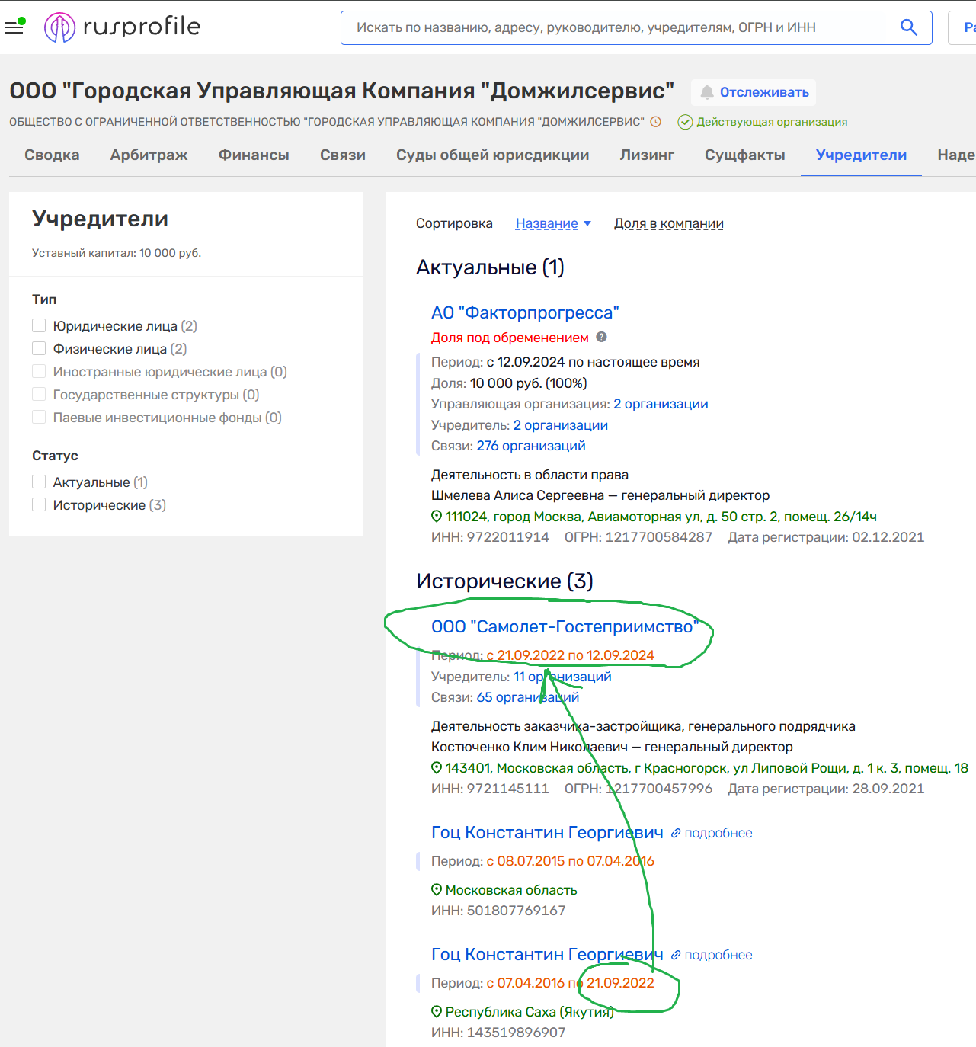Click the green checkmark status icon
The height and width of the screenshot is (1047, 976).
685,122
